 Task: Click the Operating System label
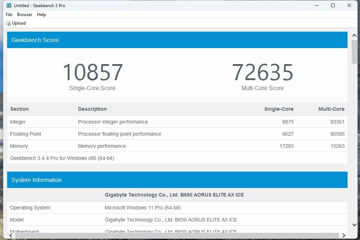tap(30, 208)
